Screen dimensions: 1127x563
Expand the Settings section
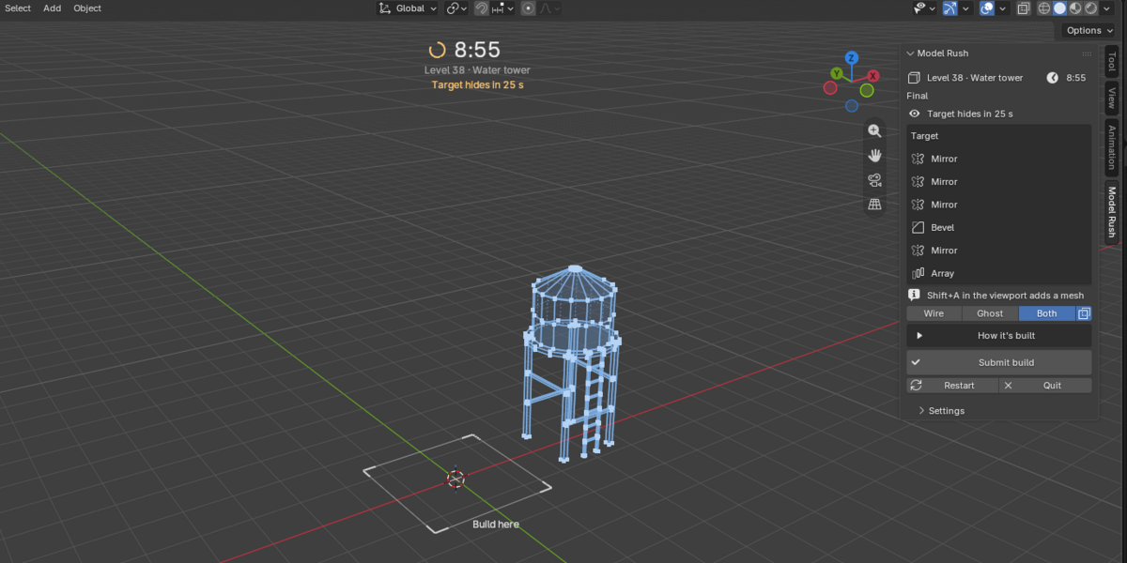point(940,411)
